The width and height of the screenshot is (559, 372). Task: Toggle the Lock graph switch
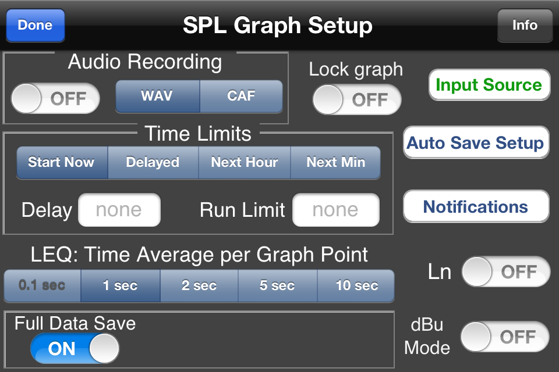pos(357,99)
